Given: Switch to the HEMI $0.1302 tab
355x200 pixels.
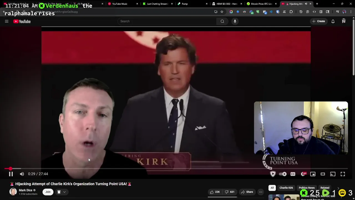Looking at the screenshot, I should click(227, 4).
